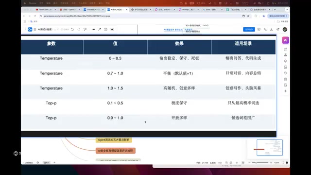Open the hamburger menu beside ProcessOn logo
The width and height of the screenshot is (311, 175).
(x=35, y=29)
